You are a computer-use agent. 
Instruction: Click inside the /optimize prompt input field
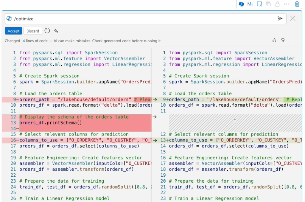(x=89, y=18)
